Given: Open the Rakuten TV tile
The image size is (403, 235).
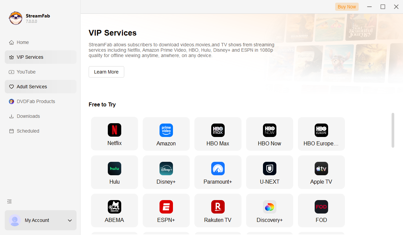Looking at the screenshot, I should coord(218,210).
